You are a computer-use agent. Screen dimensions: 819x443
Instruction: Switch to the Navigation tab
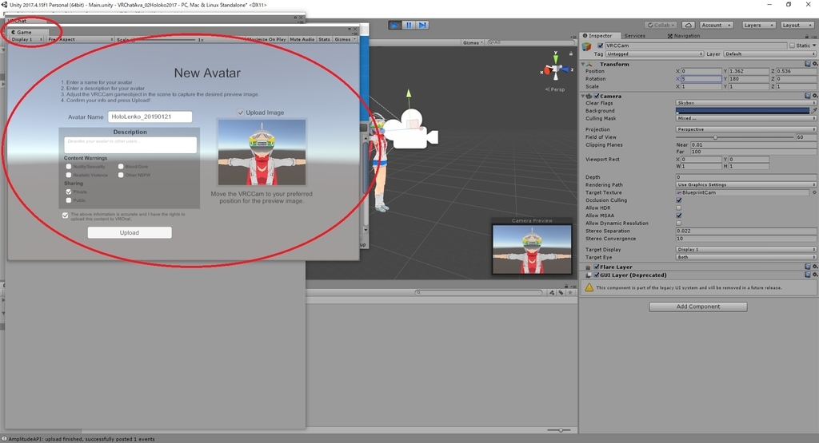[x=684, y=36]
